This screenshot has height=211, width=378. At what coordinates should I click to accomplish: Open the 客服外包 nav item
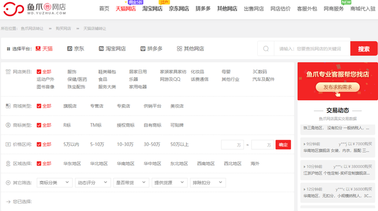pos(307,9)
